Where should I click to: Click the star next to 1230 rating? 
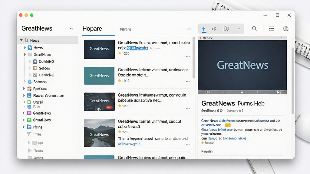119,53
